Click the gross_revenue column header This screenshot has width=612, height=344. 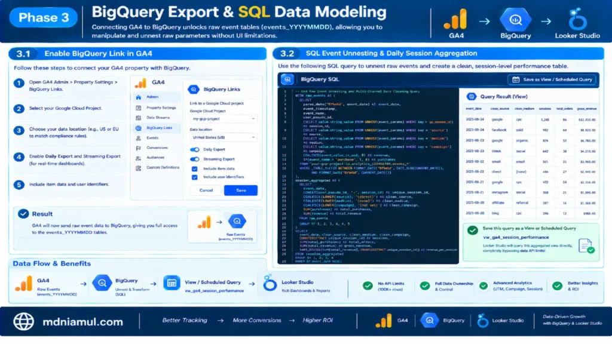[x=587, y=109]
